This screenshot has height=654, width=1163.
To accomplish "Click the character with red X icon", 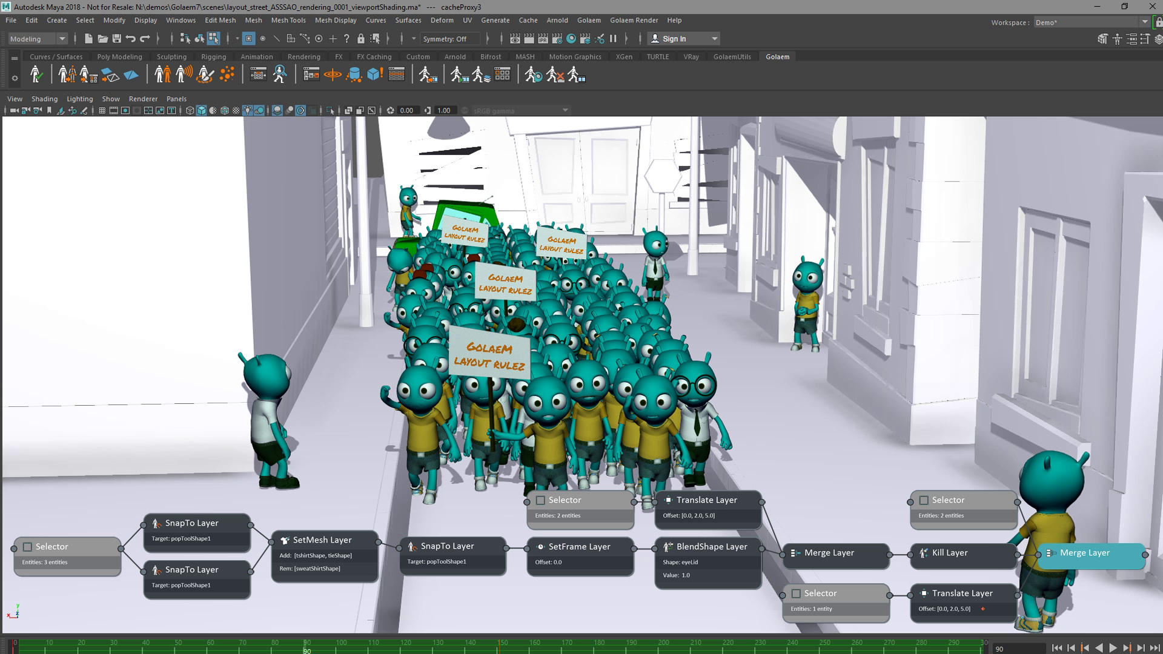I will pos(555,74).
